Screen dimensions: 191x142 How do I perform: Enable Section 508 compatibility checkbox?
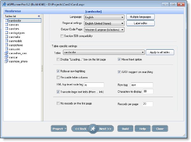[x=62, y=36]
